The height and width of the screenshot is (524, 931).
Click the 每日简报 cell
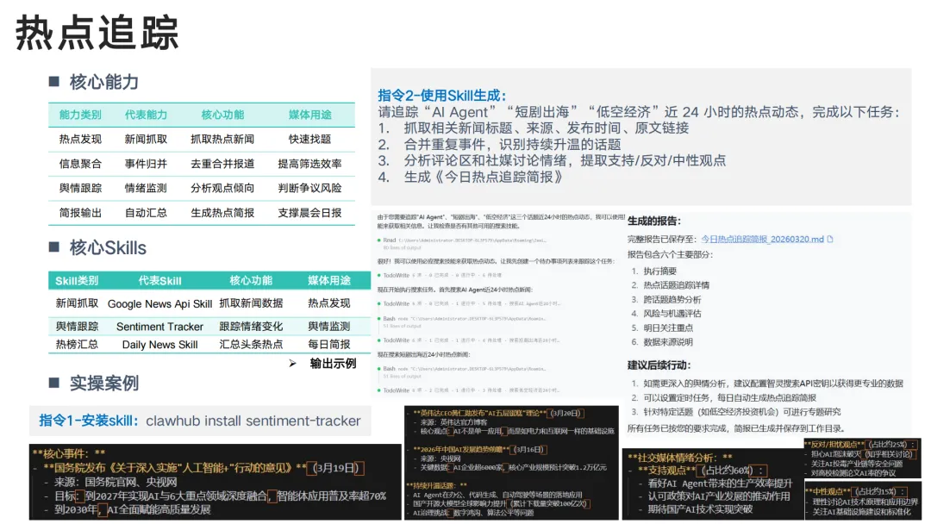[x=329, y=344]
